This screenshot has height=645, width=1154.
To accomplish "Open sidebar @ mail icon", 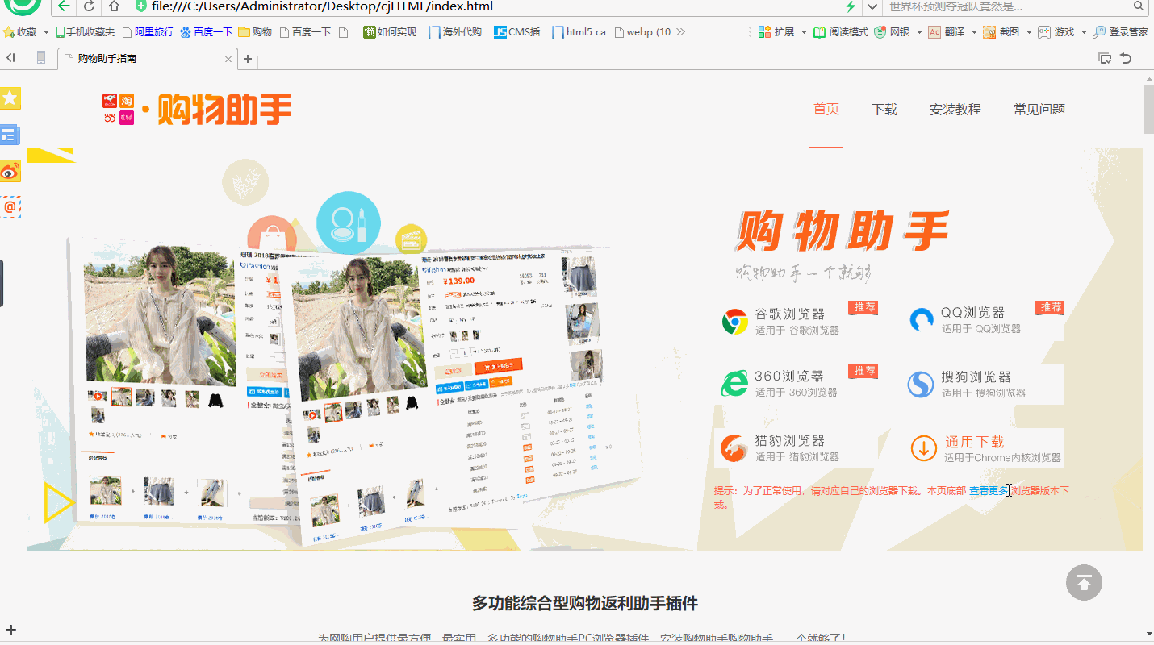I will [10, 207].
